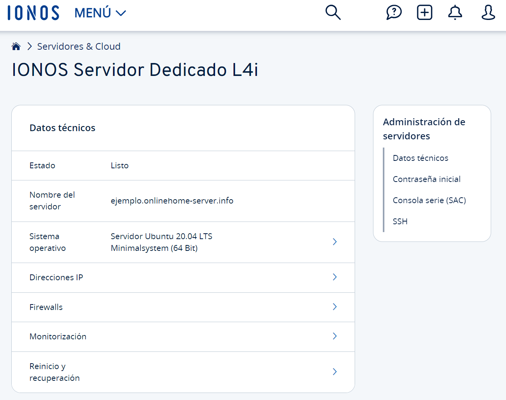Select Contraseña inicial in the sidebar
Screen dimensions: 506x400
coord(427,179)
